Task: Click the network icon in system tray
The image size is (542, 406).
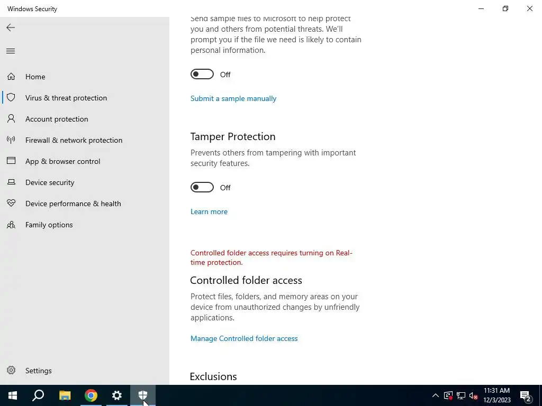Action: pos(461,395)
